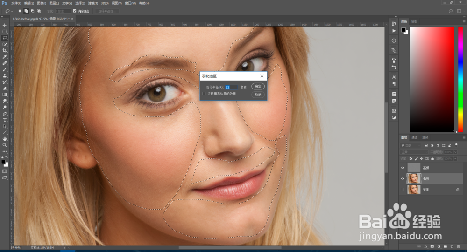Viewport: 467px width, 252px height.
Task: Expand the toolbox double-arrow
Action: pos(2,17)
